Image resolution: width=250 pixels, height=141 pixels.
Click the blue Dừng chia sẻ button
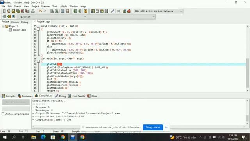point(153,127)
